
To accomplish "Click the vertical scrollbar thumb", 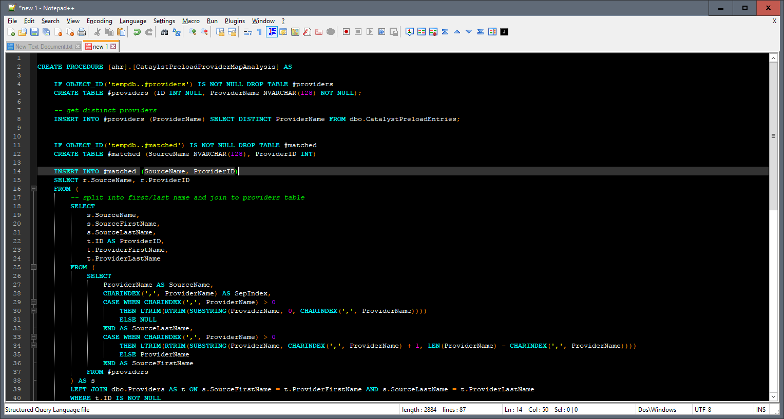I will tap(773, 136).
